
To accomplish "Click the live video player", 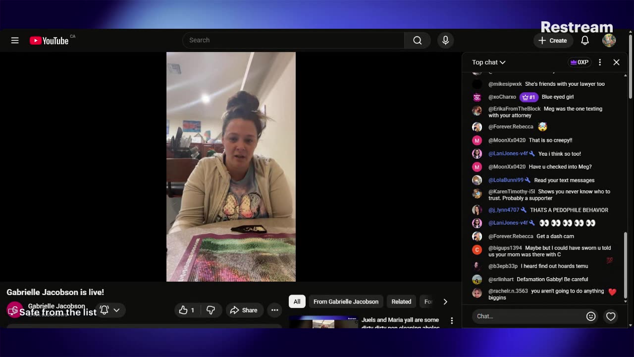I will click(231, 167).
